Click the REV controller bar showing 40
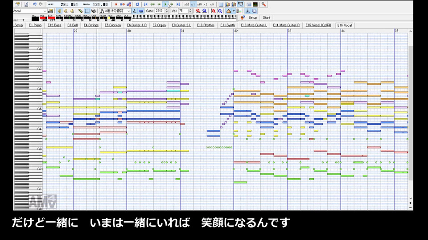The height and width of the screenshot is (240, 428). (112, 19)
